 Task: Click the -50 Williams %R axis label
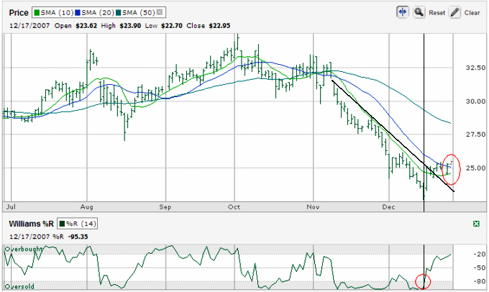tap(480, 268)
